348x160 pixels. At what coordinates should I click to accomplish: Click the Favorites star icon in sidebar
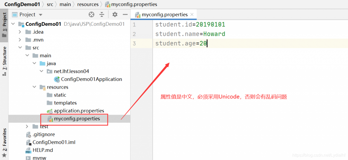[x=4, y=155]
